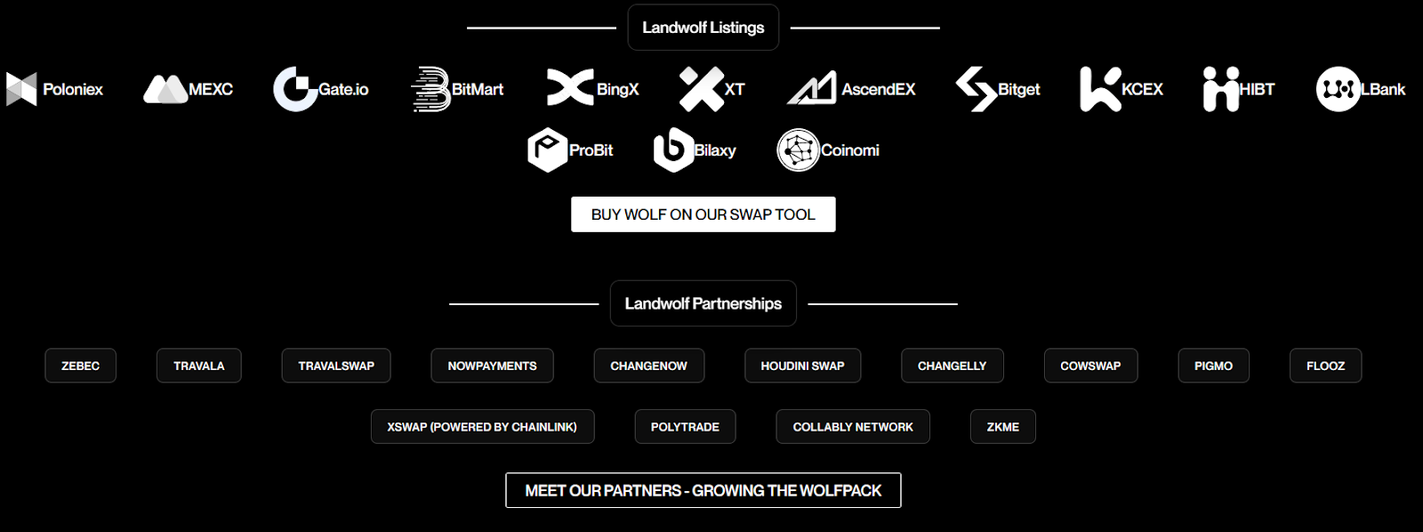
Task: Select the ZEBEC partner tag
Action: point(80,366)
